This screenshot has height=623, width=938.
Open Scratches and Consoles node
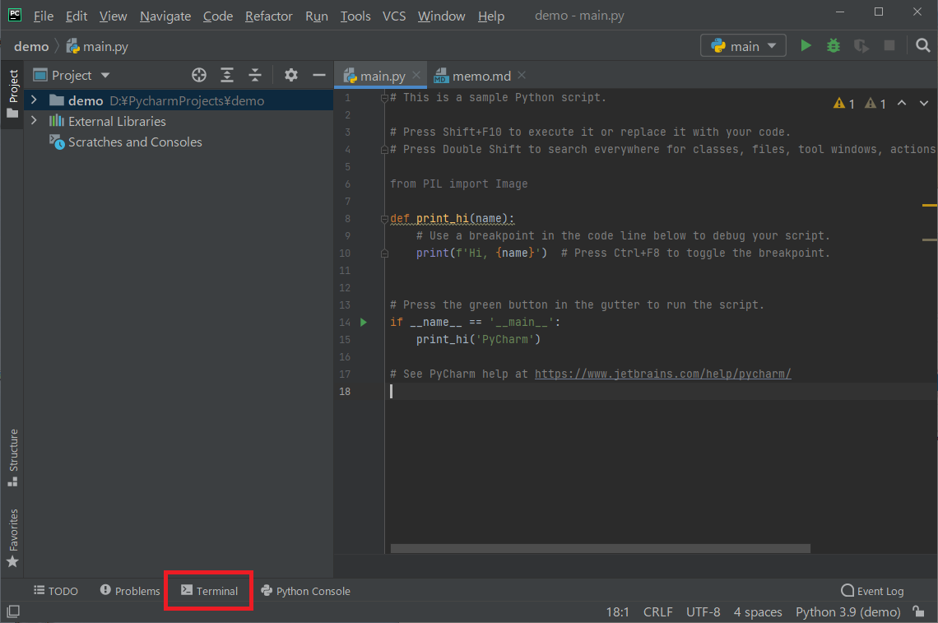pos(135,142)
